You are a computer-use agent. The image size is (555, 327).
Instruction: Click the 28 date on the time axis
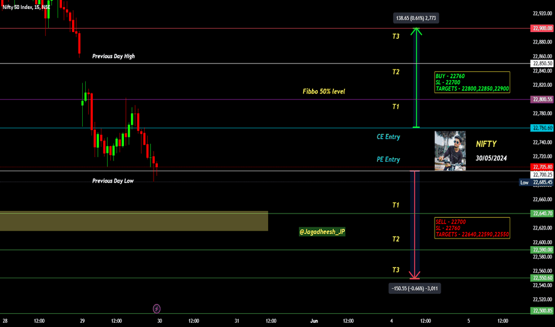[5, 321]
